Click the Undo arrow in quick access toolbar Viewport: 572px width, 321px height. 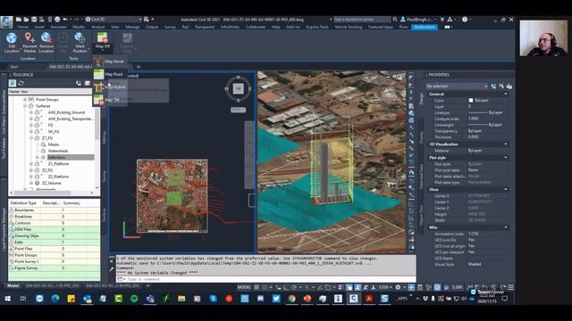65,20
